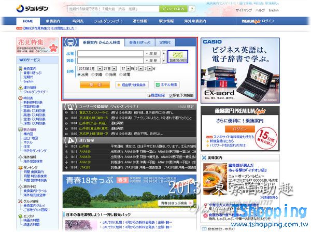Select the 始発 radio option
This screenshot has height=232, width=311.
click(x=109, y=75)
